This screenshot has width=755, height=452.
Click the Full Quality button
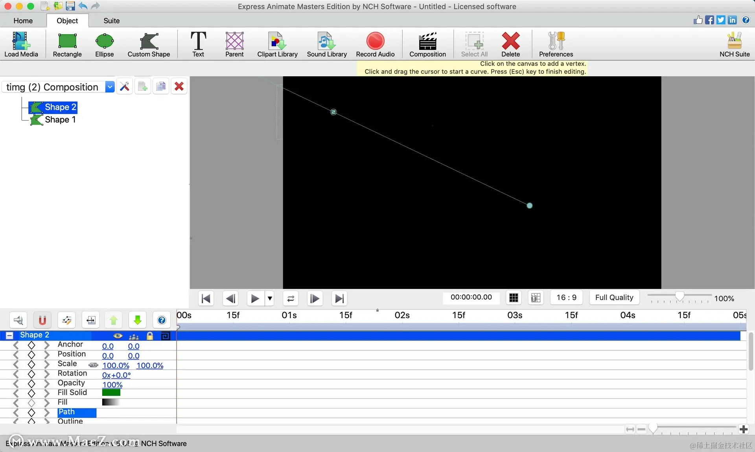click(614, 298)
